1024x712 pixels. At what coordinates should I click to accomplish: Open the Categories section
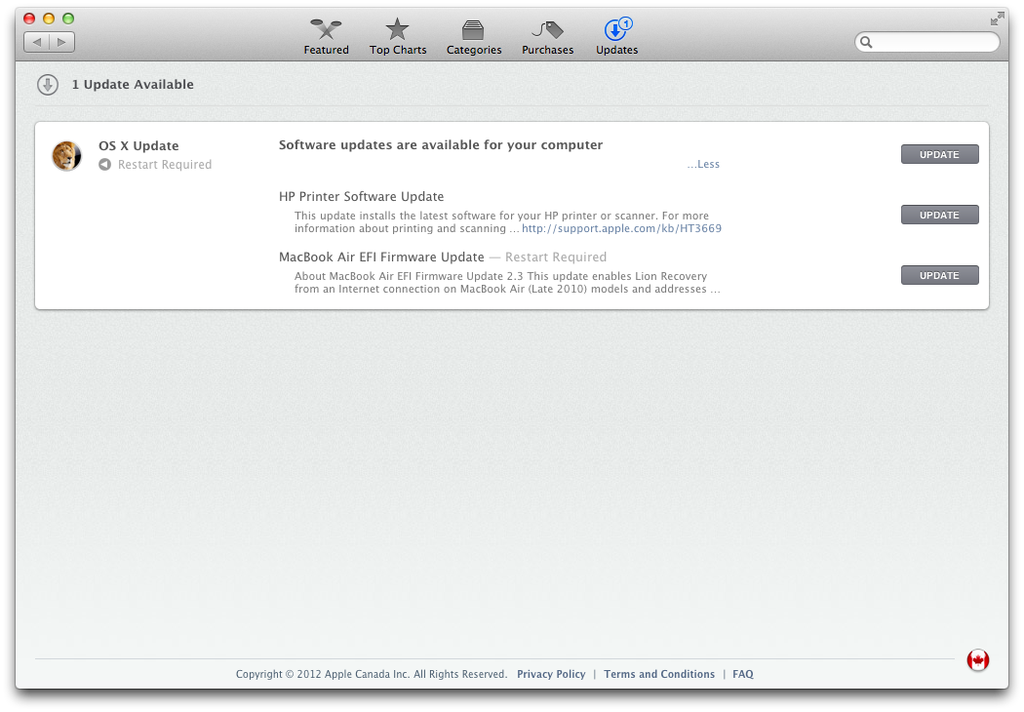point(473,37)
